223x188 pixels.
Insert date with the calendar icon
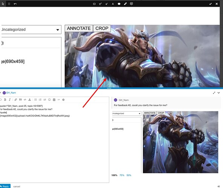coord(54,100)
